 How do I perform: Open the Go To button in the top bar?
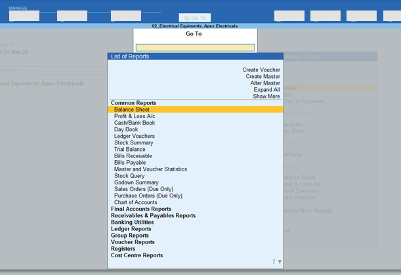195,18
